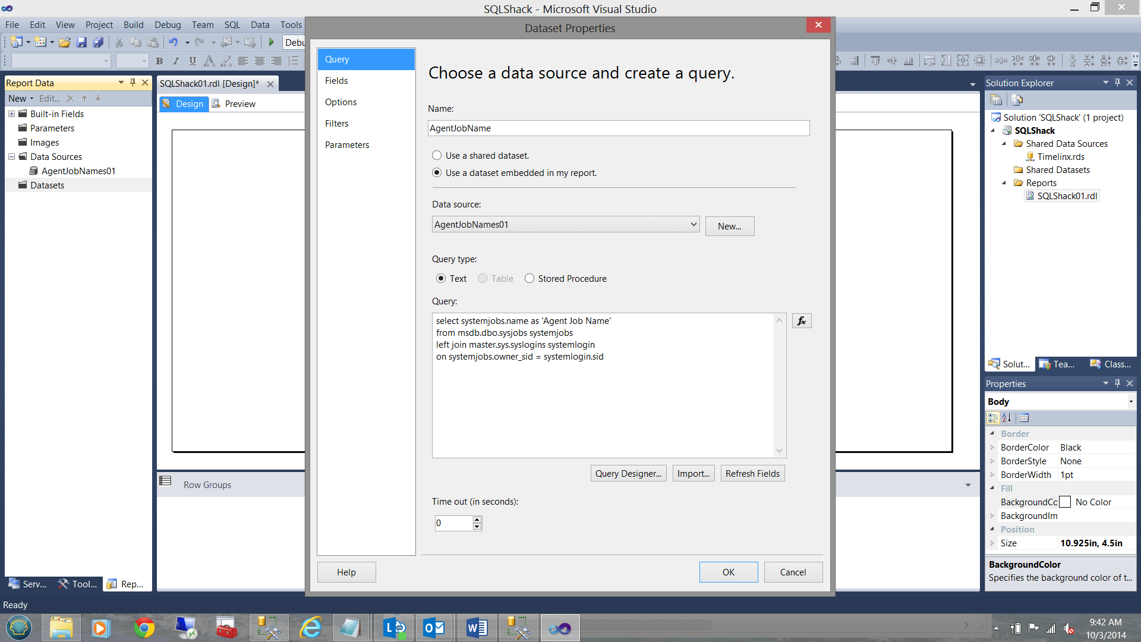Open the Filters page in dialog
The height and width of the screenshot is (642, 1141).
click(x=336, y=124)
